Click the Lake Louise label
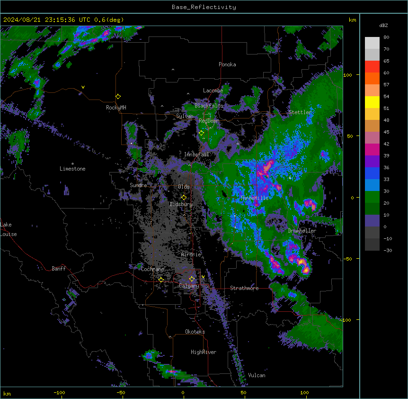Viewport: 408px width, 399px height. click(x=9, y=229)
